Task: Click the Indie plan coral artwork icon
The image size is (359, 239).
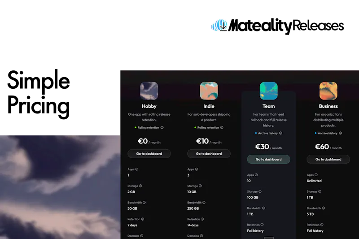Action: [x=209, y=91]
